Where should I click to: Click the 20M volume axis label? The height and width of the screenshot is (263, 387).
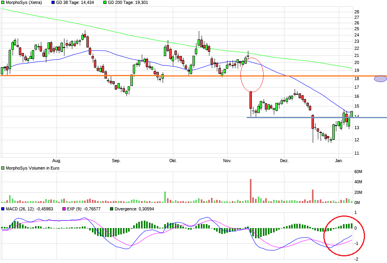point(358,192)
